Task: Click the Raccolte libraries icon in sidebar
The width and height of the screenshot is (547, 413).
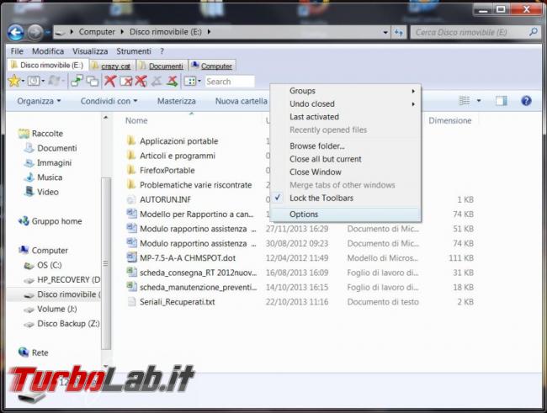Action: point(24,133)
